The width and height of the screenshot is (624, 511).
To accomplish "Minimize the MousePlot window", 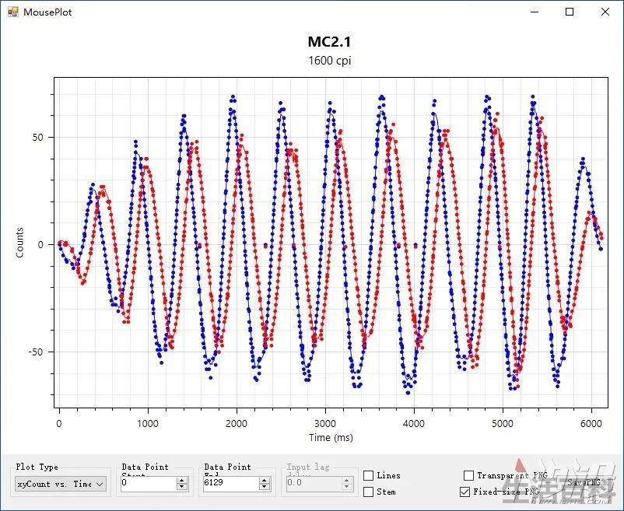I will (x=535, y=12).
